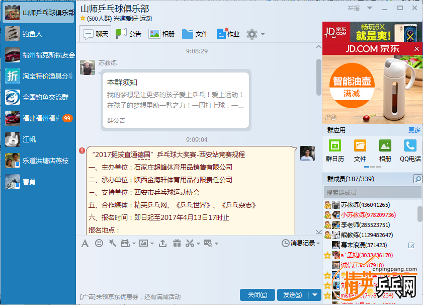Click the 搜索群成员 search field

[372, 192]
